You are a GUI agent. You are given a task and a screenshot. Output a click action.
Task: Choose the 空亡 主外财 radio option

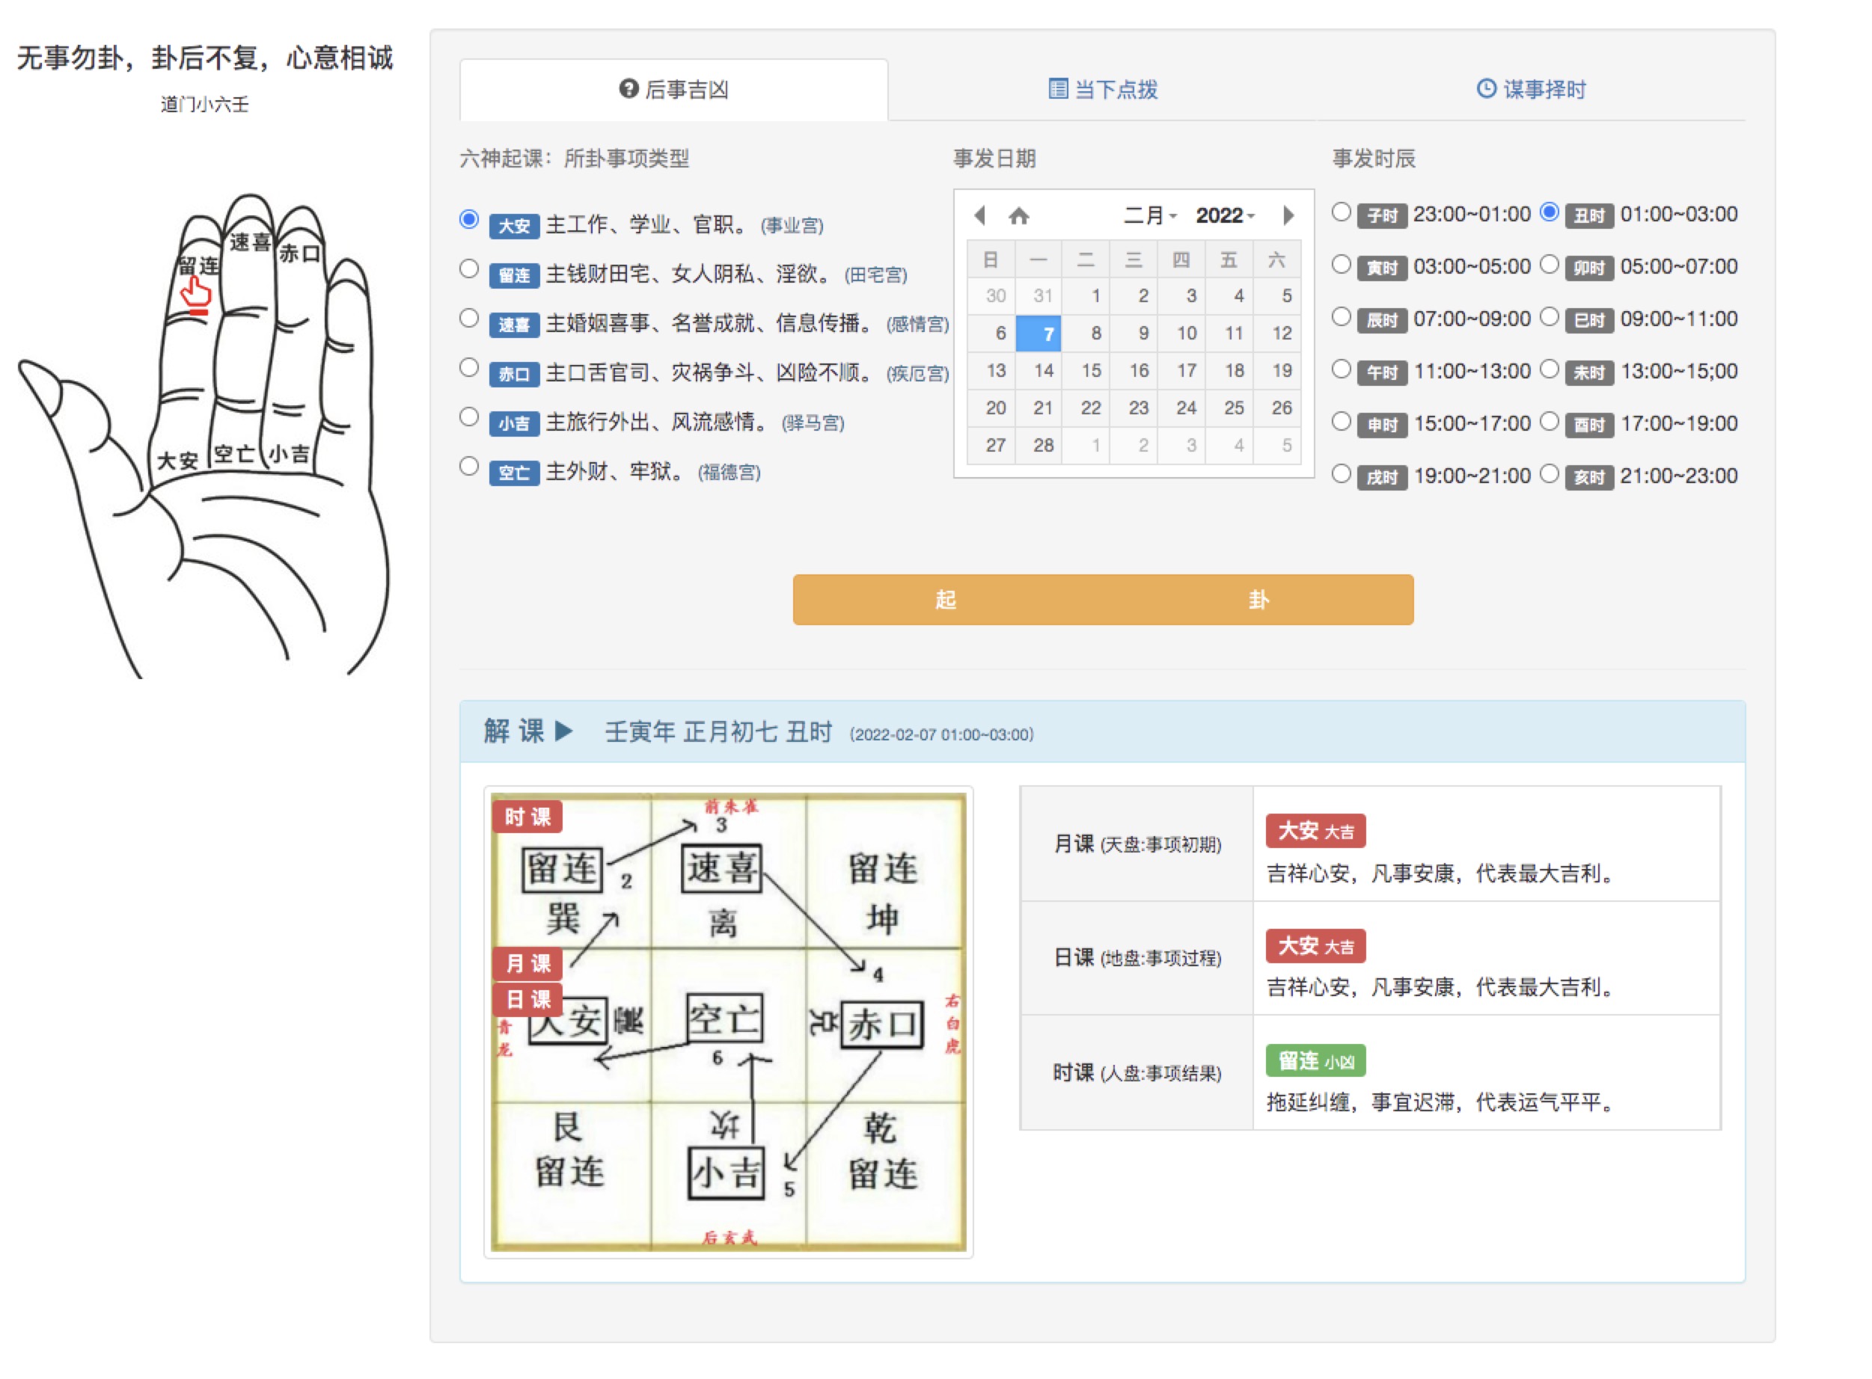click(469, 466)
